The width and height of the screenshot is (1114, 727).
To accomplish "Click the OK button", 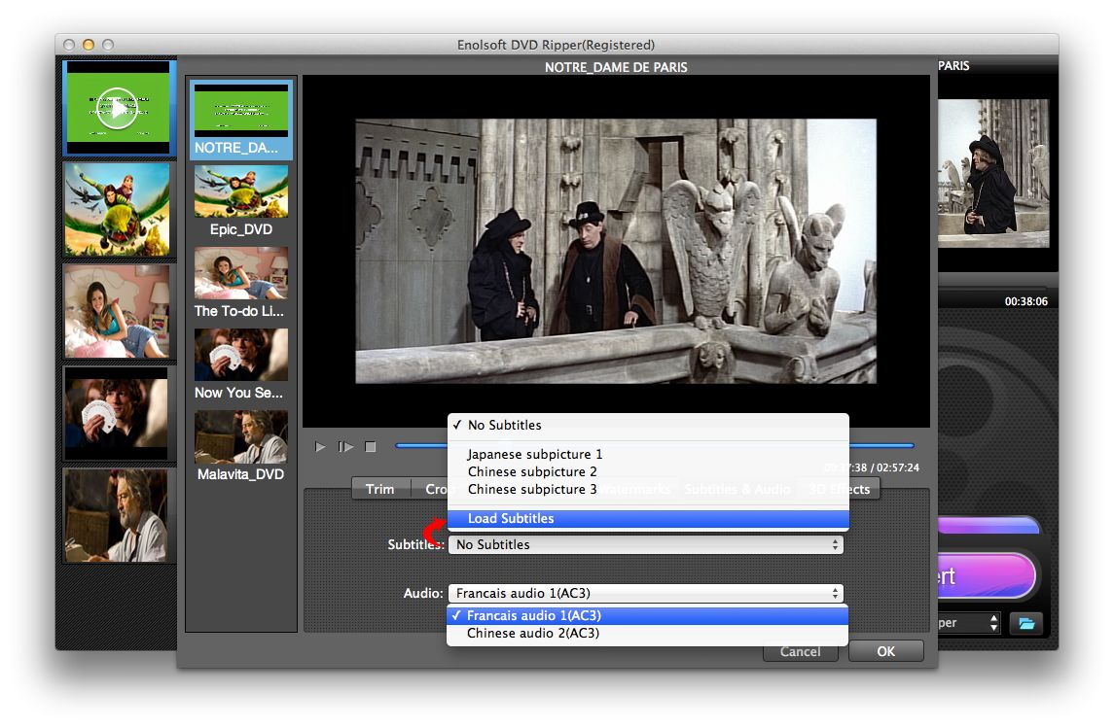I will 886,651.
